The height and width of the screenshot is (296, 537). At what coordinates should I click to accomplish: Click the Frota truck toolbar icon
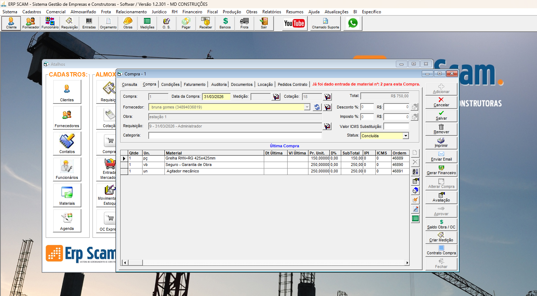244,23
